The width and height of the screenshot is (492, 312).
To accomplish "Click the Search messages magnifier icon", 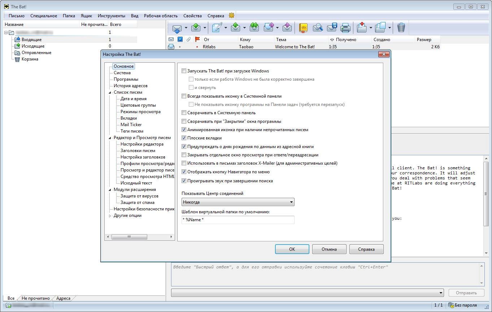I will (318, 27).
